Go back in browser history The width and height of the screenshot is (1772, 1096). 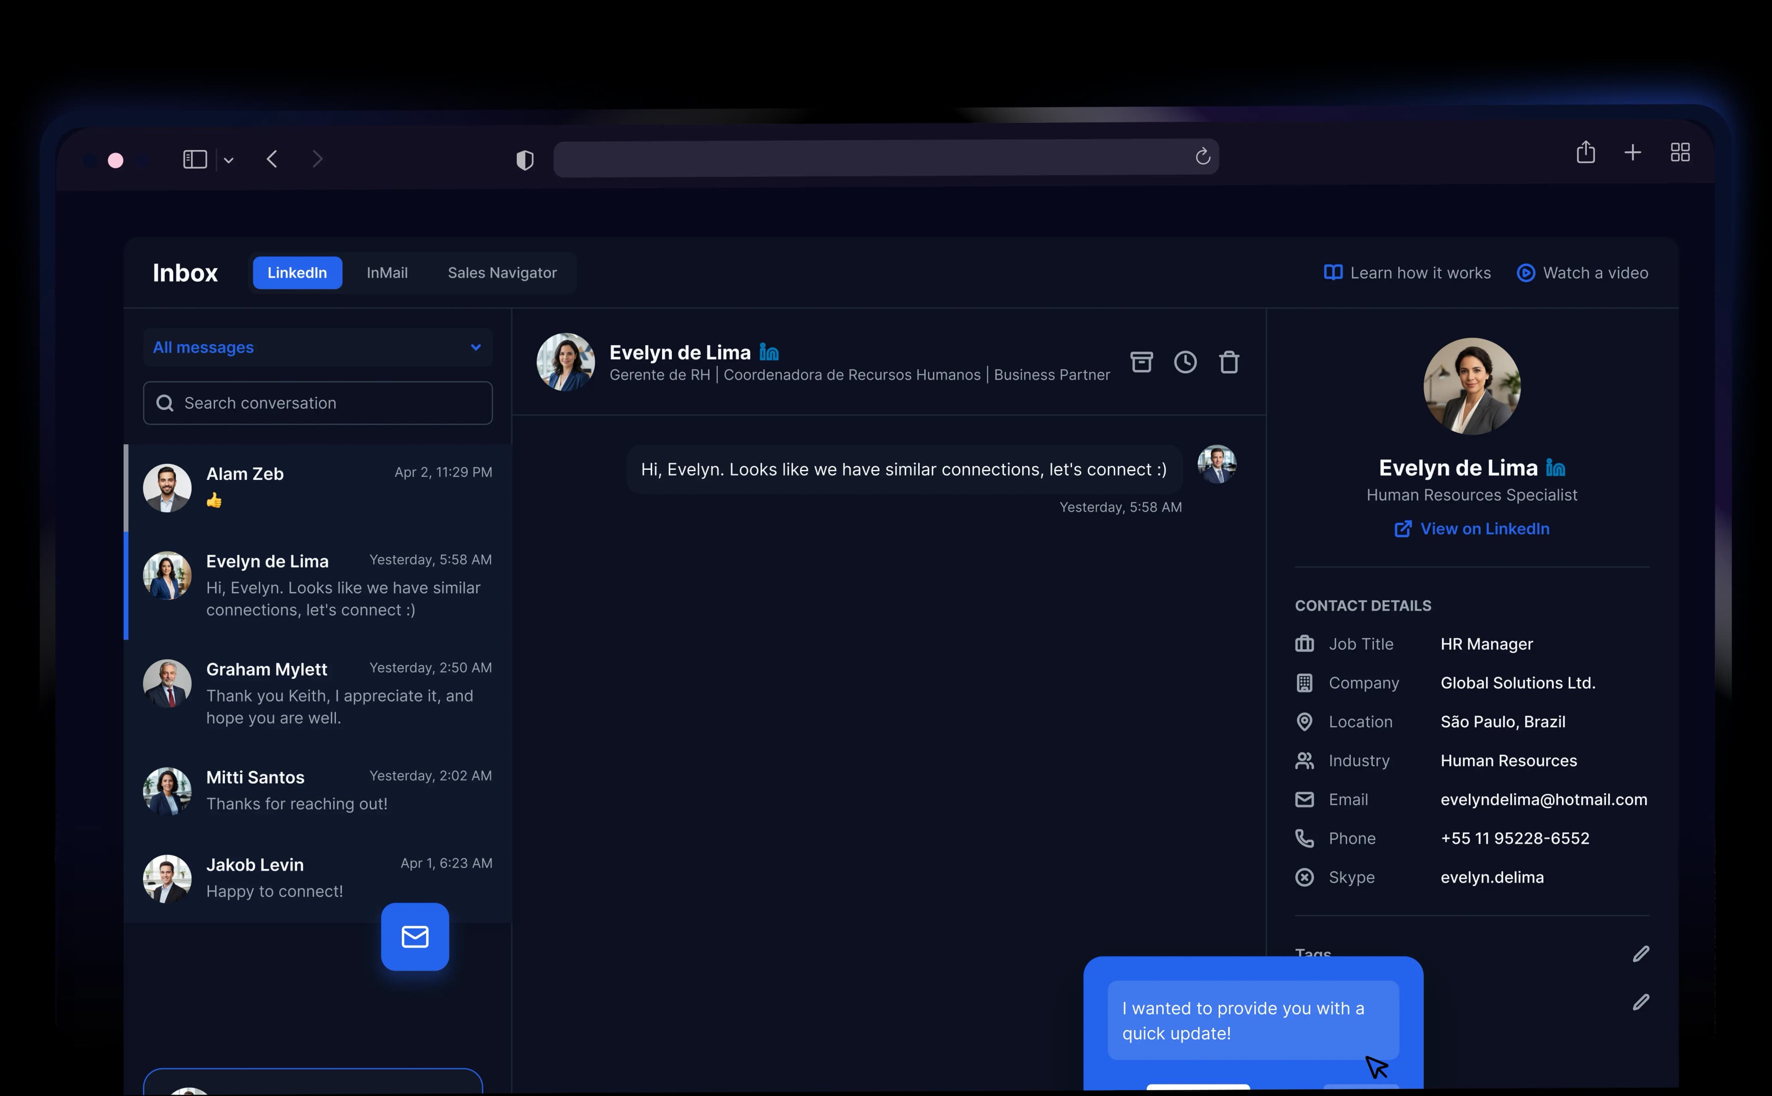[x=272, y=159]
